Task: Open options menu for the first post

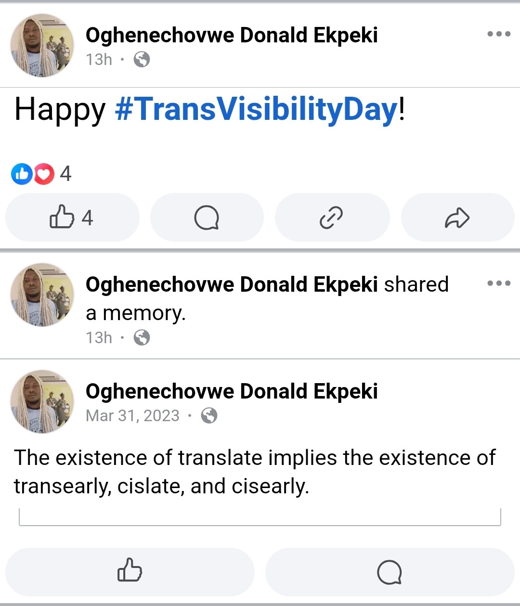Action: coord(499,34)
